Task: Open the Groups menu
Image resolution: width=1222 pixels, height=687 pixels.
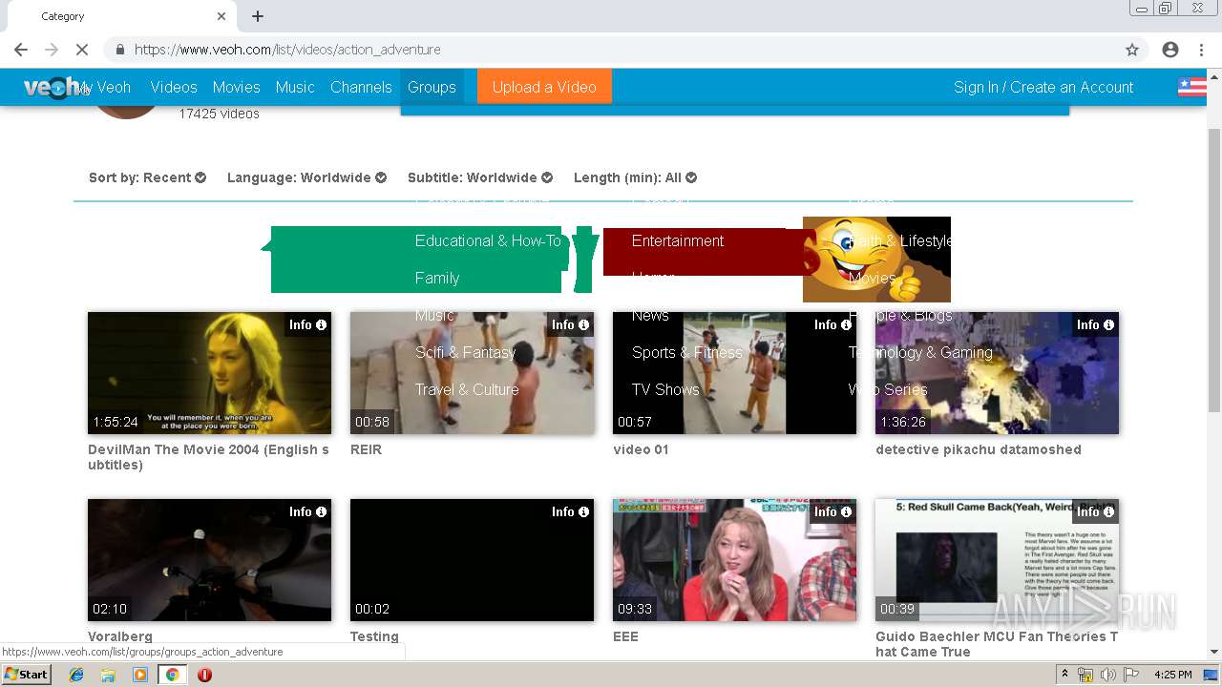Action: 432,87
